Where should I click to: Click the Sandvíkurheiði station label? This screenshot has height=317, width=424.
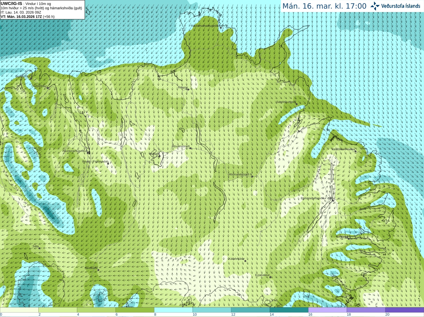(286, 102)
